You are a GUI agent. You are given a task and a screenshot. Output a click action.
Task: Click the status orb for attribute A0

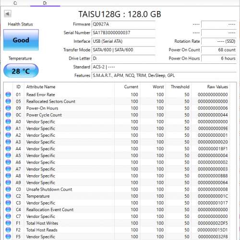click(x=8, y=121)
